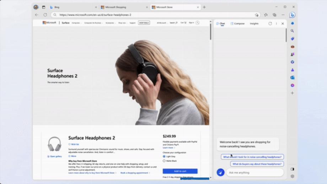Open the tab actions menu icon
Viewport: 327px width, 184px height.
44,7
